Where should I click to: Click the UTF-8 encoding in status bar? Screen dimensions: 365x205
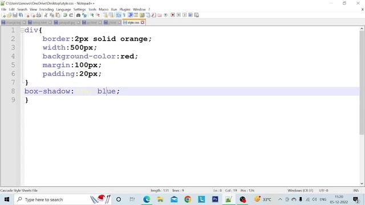point(323,190)
